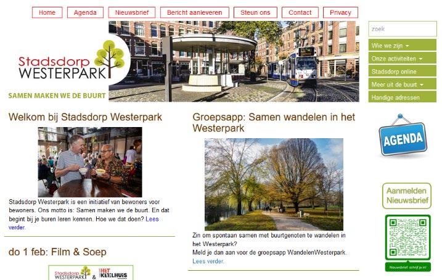Click the Stadsdorp Westerpark tree logo
This screenshot has width=442, height=280.
click(72, 60)
